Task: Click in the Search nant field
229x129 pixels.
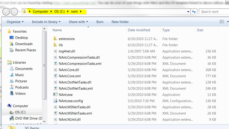Action: (214, 12)
